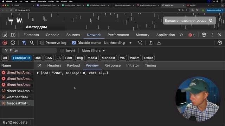
Task: Filter requests by Other type
Action: coord(148,58)
